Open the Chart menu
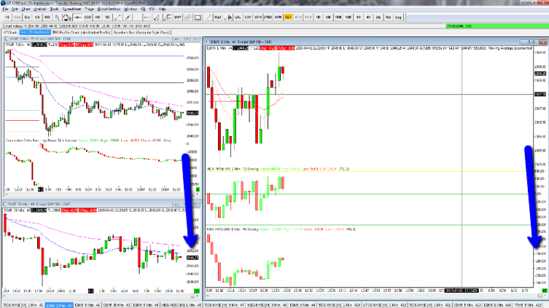Screen dimensions: 549x308 26,9
